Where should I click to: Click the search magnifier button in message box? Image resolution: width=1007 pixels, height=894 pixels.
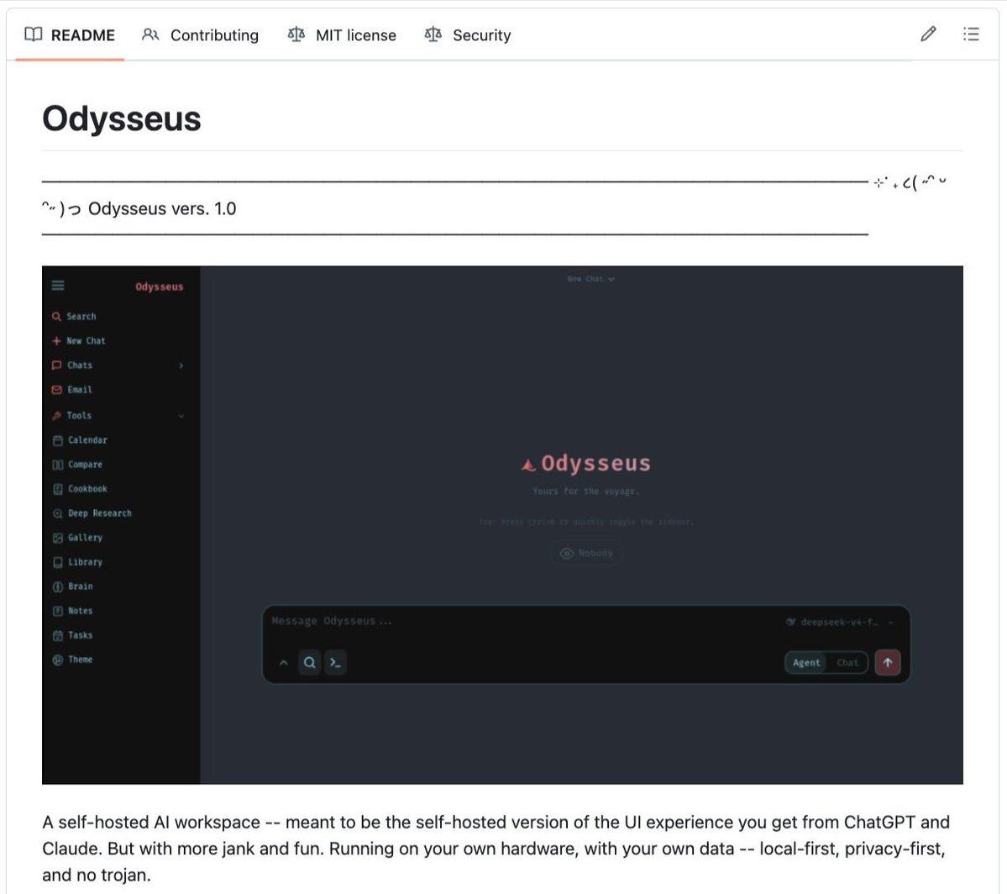pyautogui.click(x=310, y=663)
